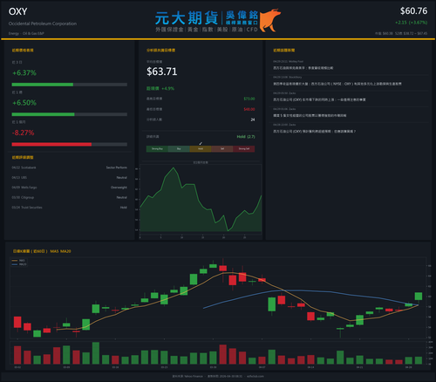The height and width of the screenshot is (382, 436).
Task: Select the yellow Hold rating segment
Action: coord(201,149)
